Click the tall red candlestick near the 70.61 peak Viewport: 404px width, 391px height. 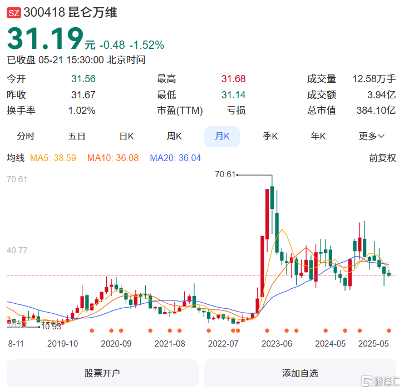click(267, 214)
